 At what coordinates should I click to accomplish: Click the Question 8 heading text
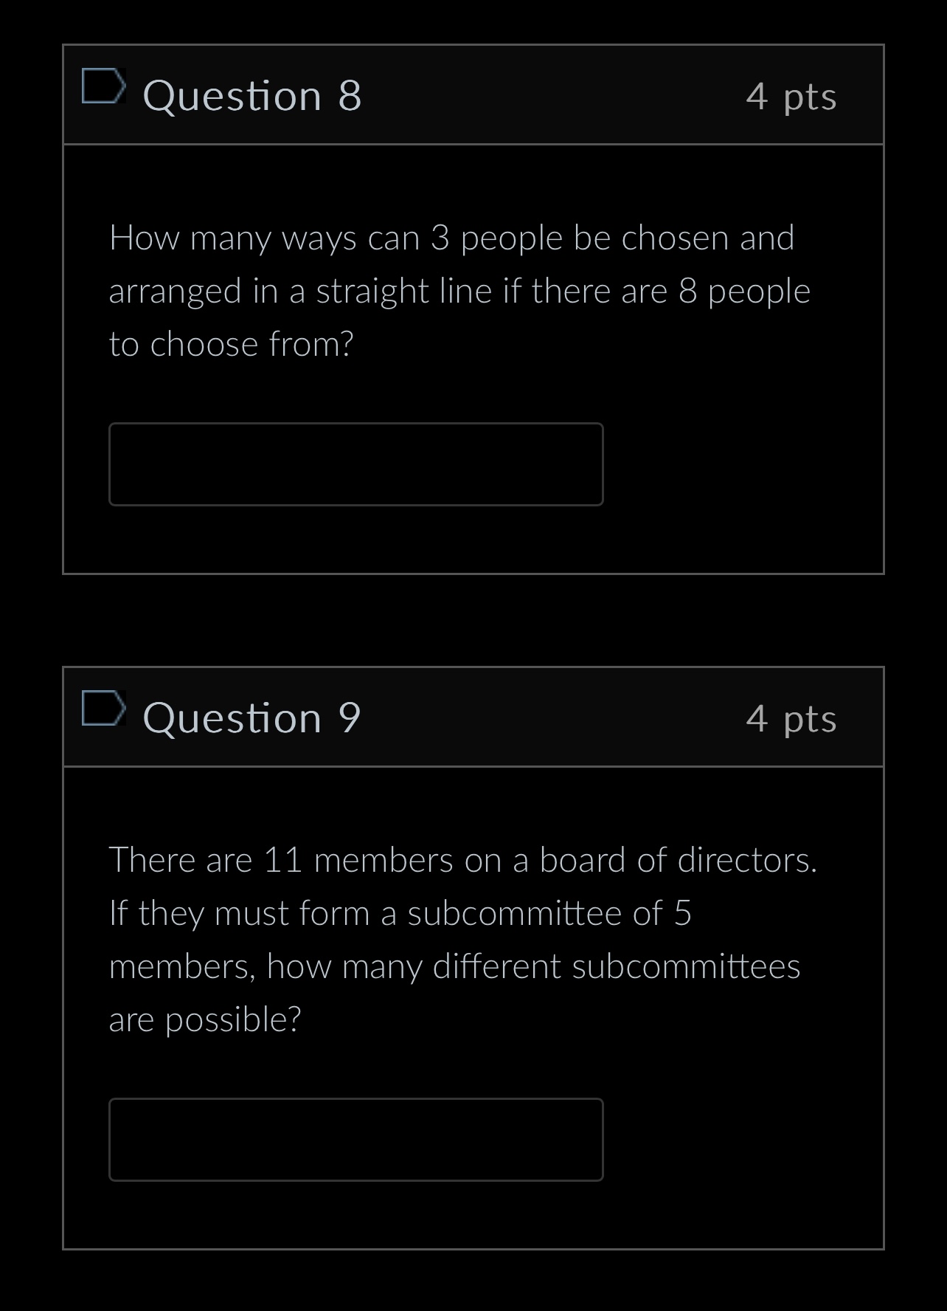point(252,94)
